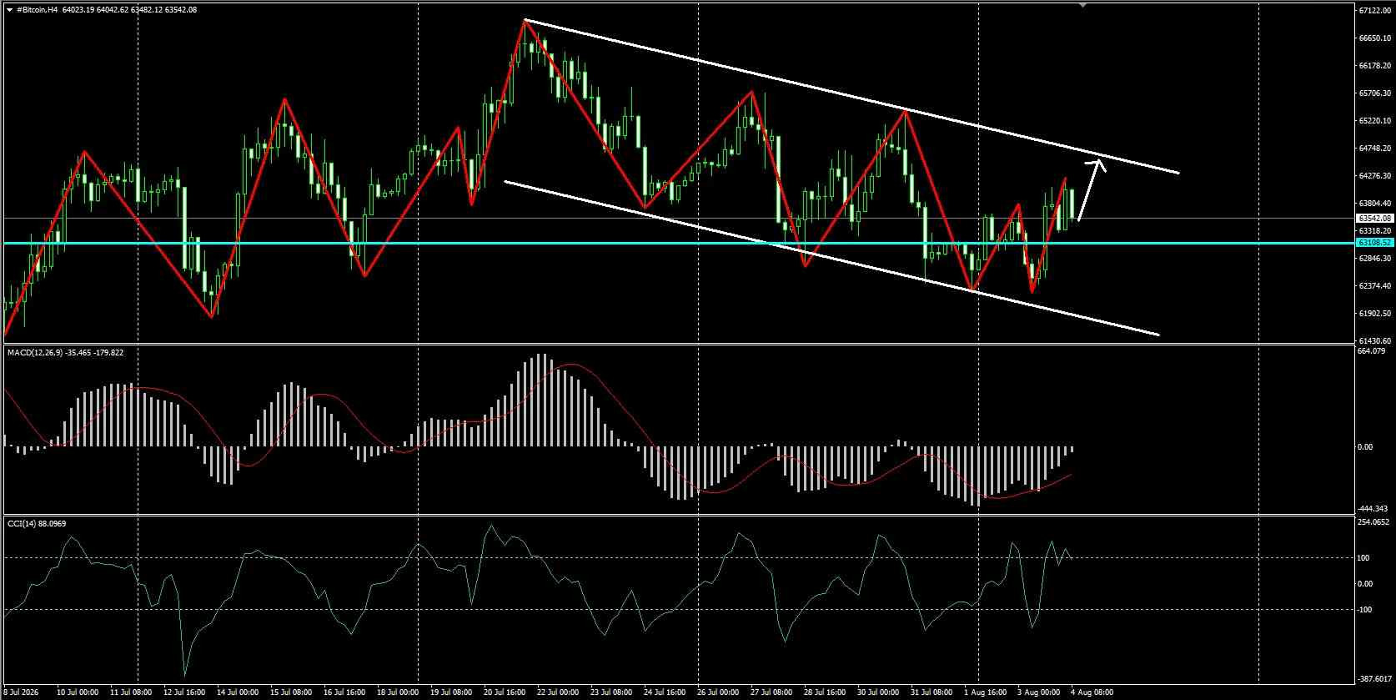The image size is (1396, 700).
Task: Click the 27 Jul 08:00 time label
Action: (771, 692)
